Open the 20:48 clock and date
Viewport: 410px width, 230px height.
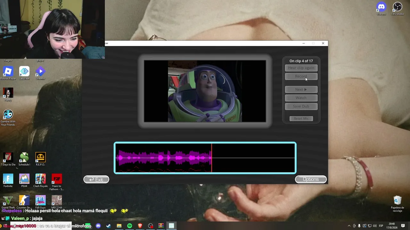[x=391, y=226]
